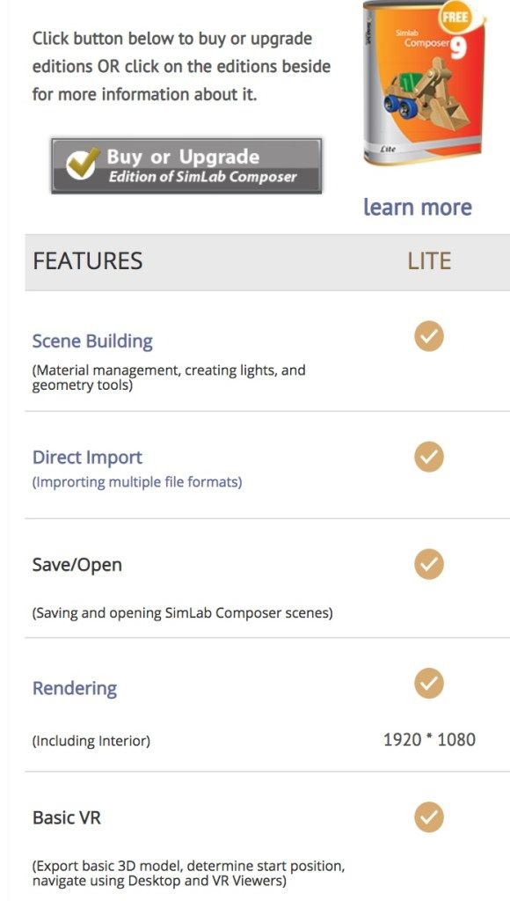Click the Save/Open checkmark icon
Image resolution: width=510 pixels, height=901 pixels.
click(x=428, y=564)
